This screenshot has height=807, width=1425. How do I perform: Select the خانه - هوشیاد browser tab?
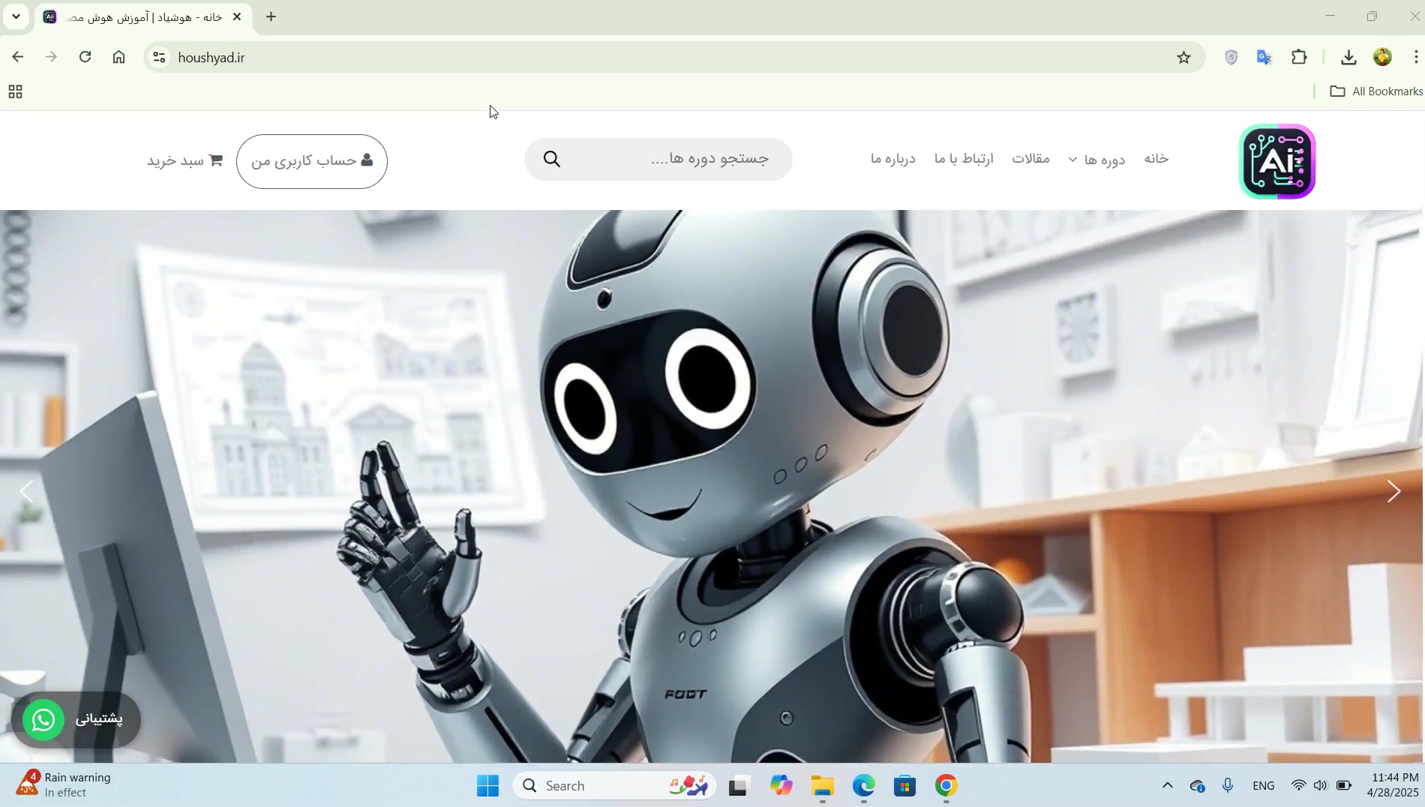point(142,16)
